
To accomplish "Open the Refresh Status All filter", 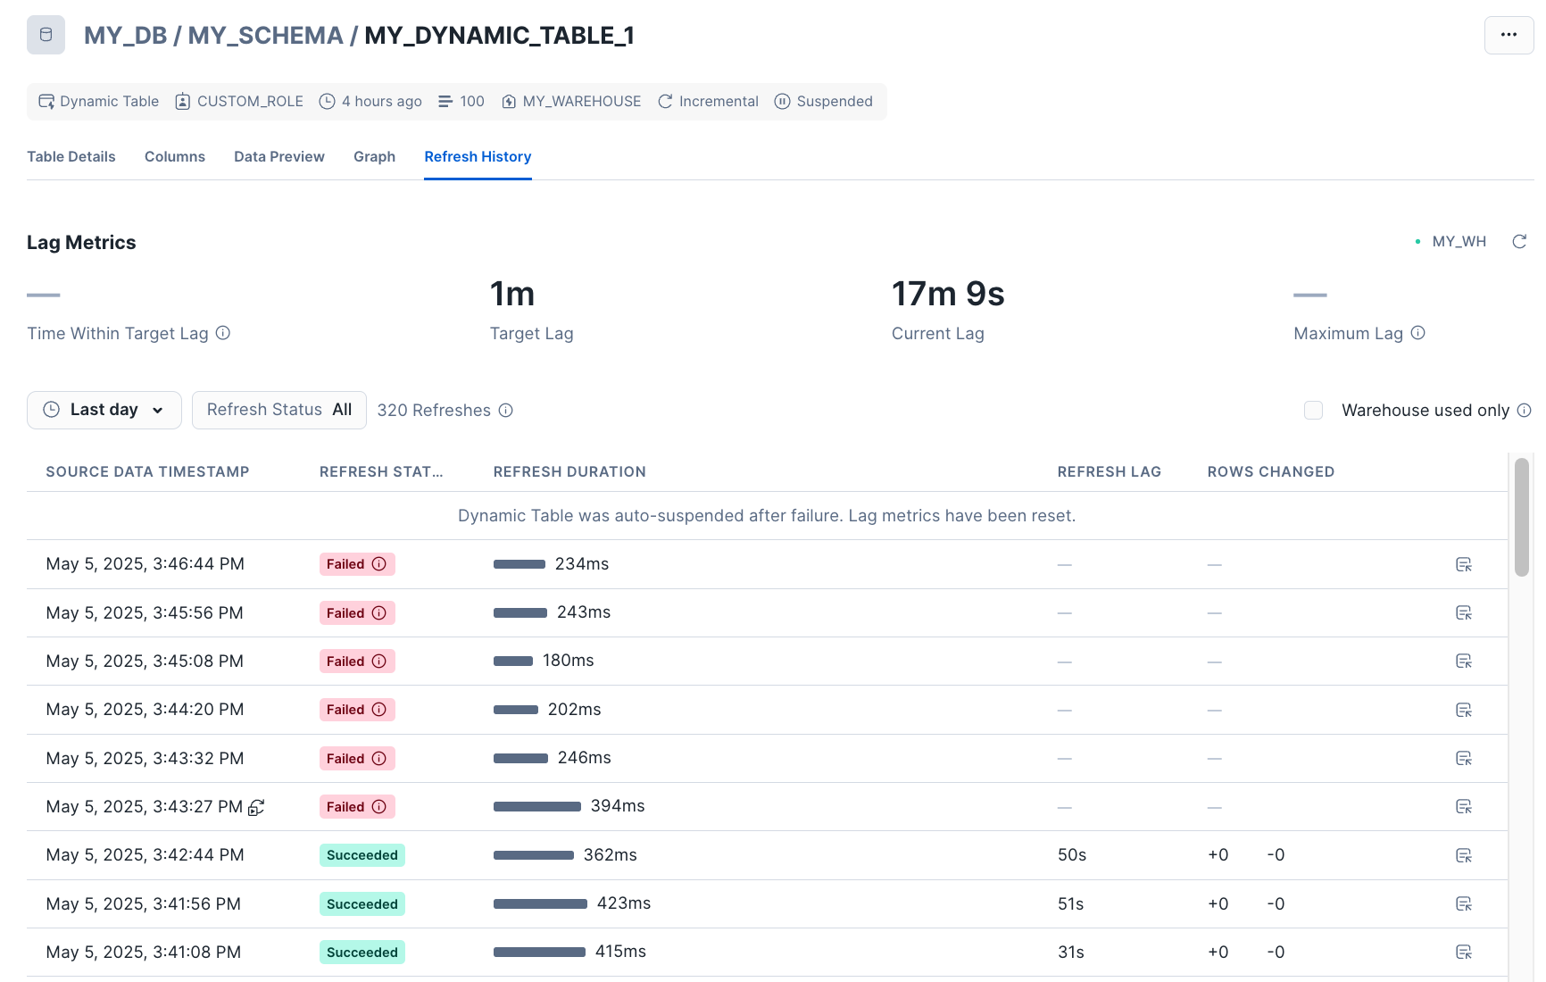I will pos(278,411).
